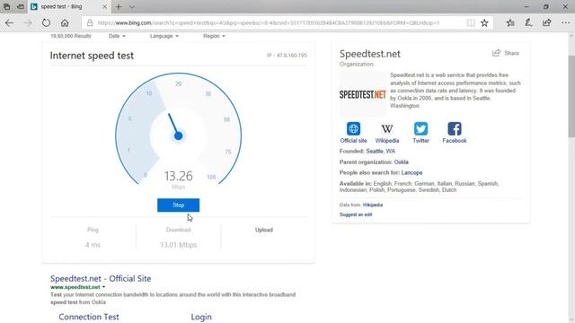The height and width of the screenshot is (323, 575).
Task: Click the page vertical scrollbar thumb
Action: click(x=571, y=96)
